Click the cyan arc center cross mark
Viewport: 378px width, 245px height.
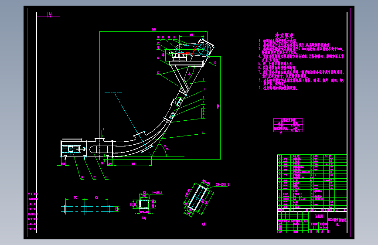coord(113,92)
